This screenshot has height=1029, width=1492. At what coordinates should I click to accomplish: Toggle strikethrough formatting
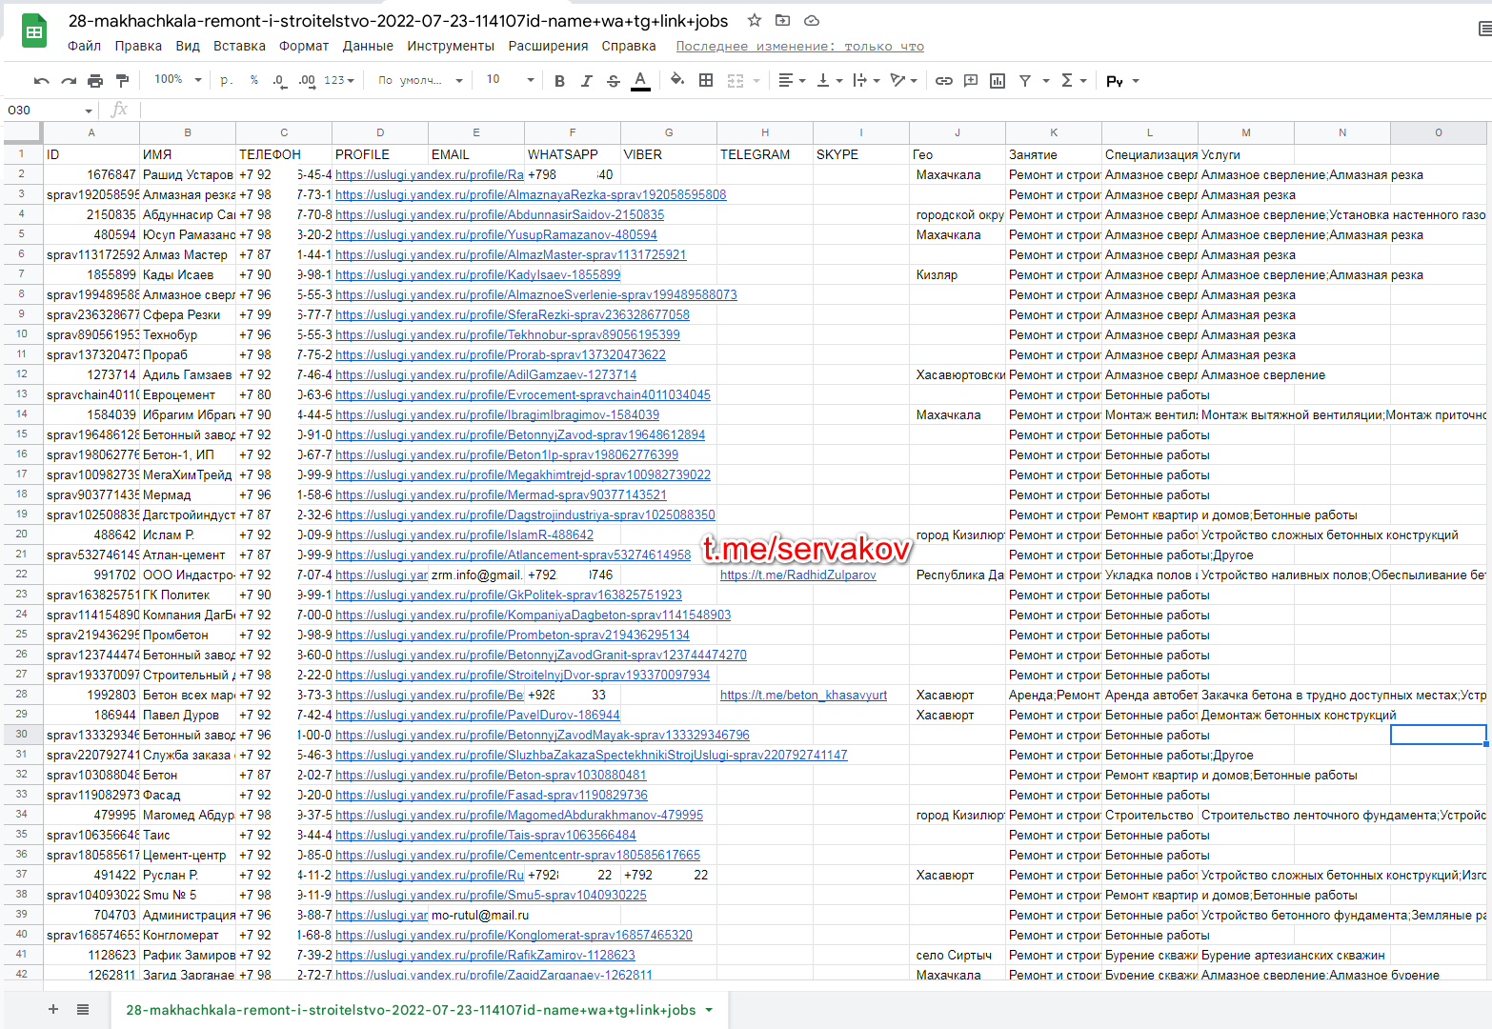pyautogui.click(x=613, y=81)
